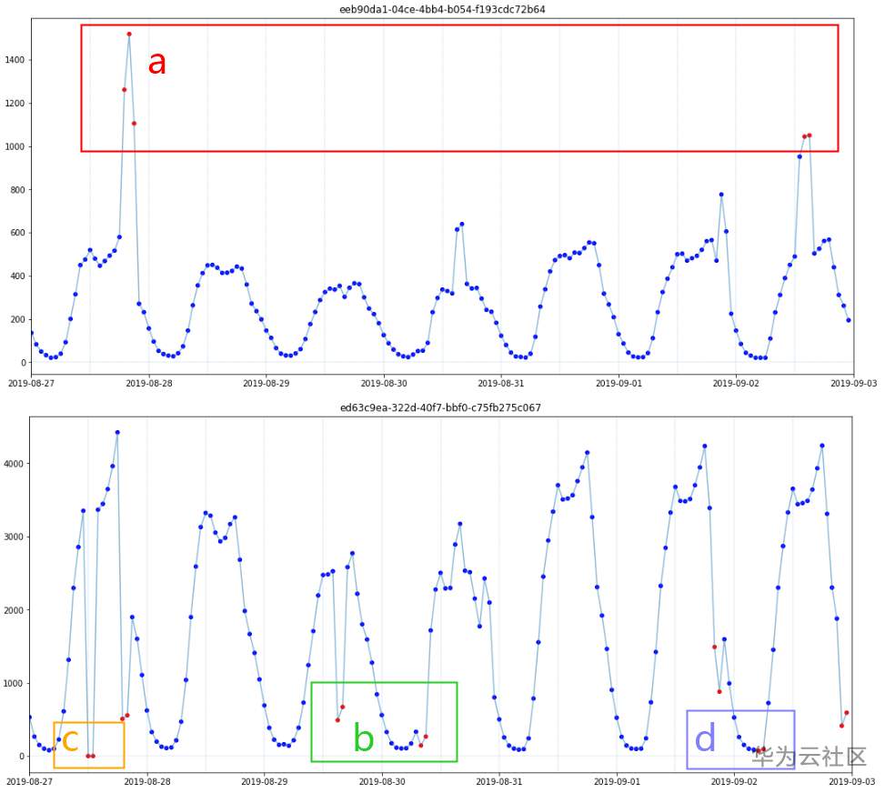Click the 800 tick label on the top chart
This screenshot has height=793, width=885.
pos(17,190)
